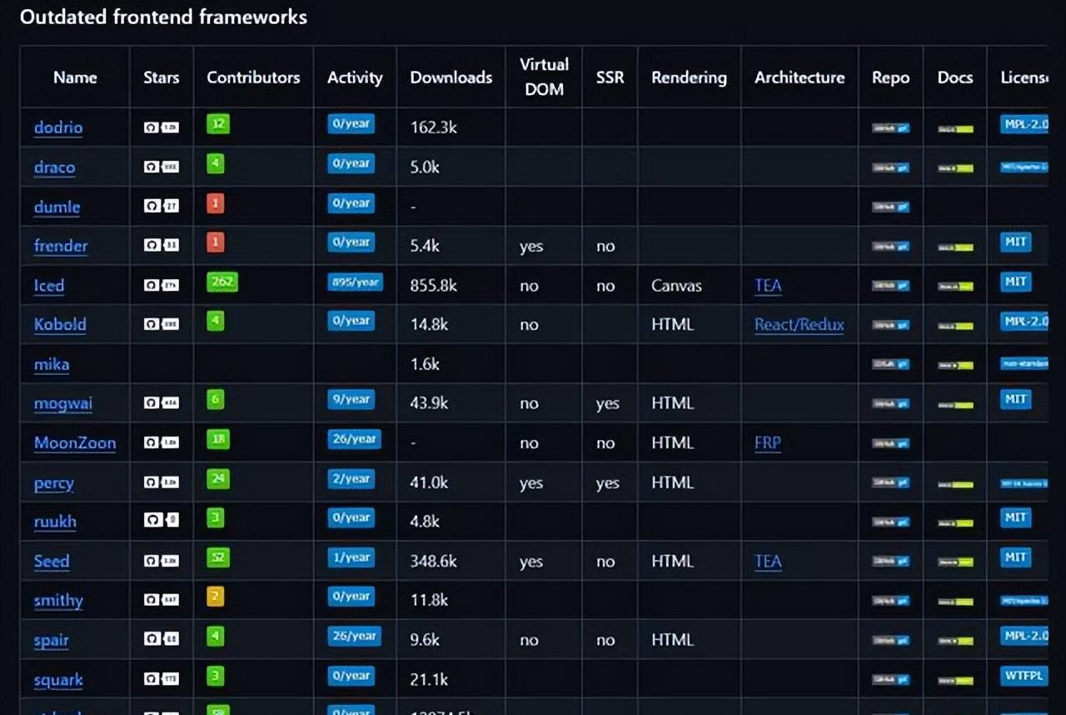Click the repo badge for MoonZoon
This screenshot has height=715, width=1066.
pos(890,443)
